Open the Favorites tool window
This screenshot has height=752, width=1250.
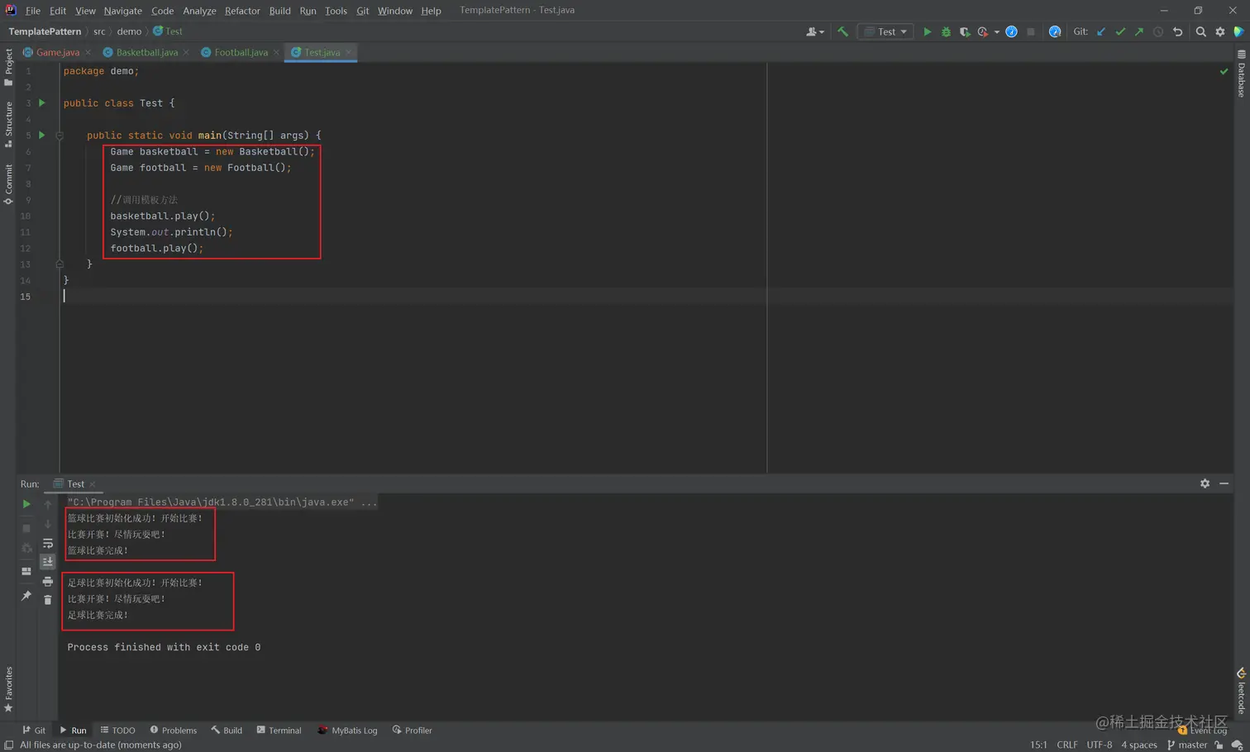(8, 690)
